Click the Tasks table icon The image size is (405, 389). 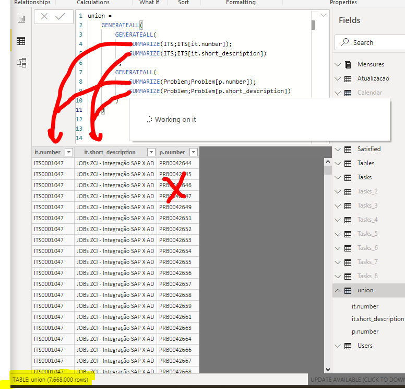coord(348,178)
